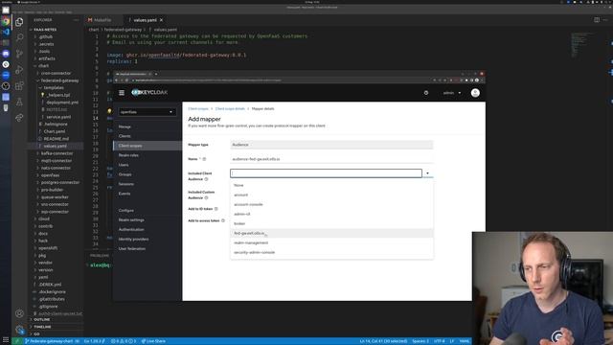Open the VS Code Accounts icon
Image resolution: width=613 pixels, height=345 pixels.
pos(19,313)
